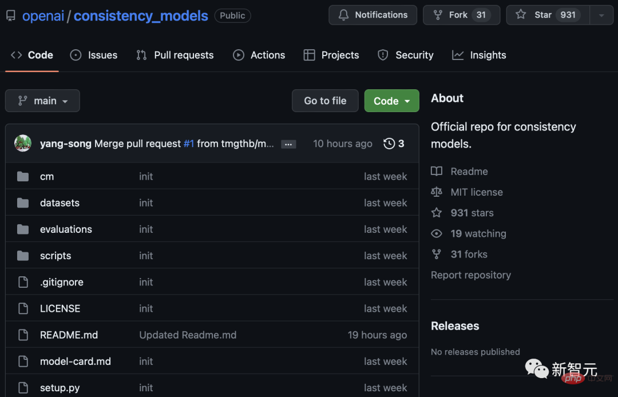Image resolution: width=618 pixels, height=397 pixels.
Task: Expand the main branch dropdown
Action: [x=42, y=101]
